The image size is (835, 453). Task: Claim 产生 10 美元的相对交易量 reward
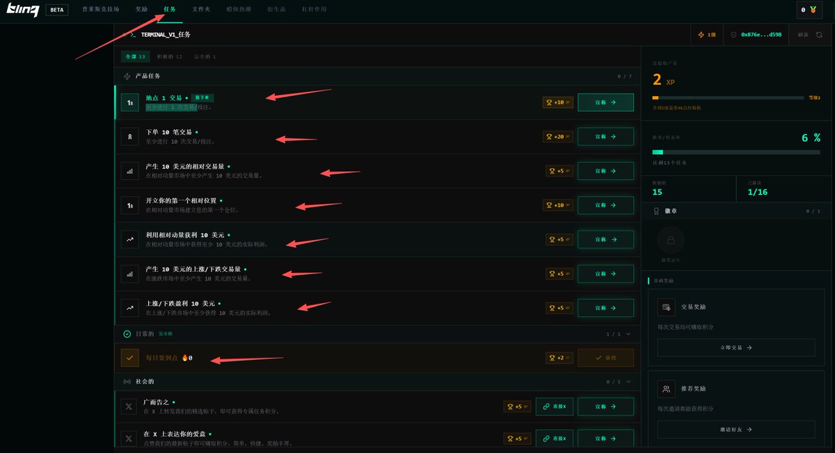coord(605,171)
